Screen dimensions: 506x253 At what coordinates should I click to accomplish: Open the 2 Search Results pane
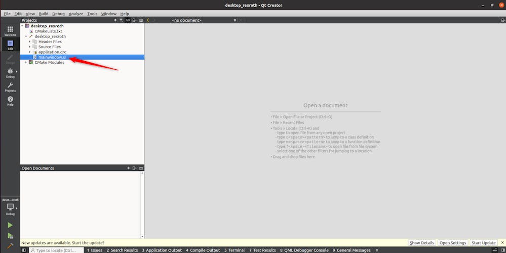122,250
